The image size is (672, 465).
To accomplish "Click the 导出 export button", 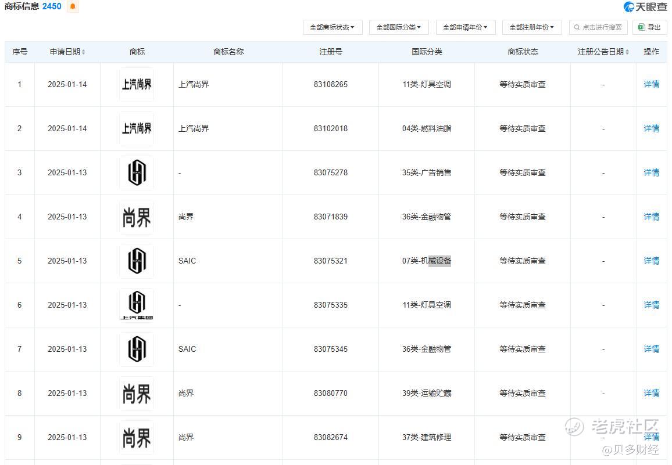I will pyautogui.click(x=650, y=27).
